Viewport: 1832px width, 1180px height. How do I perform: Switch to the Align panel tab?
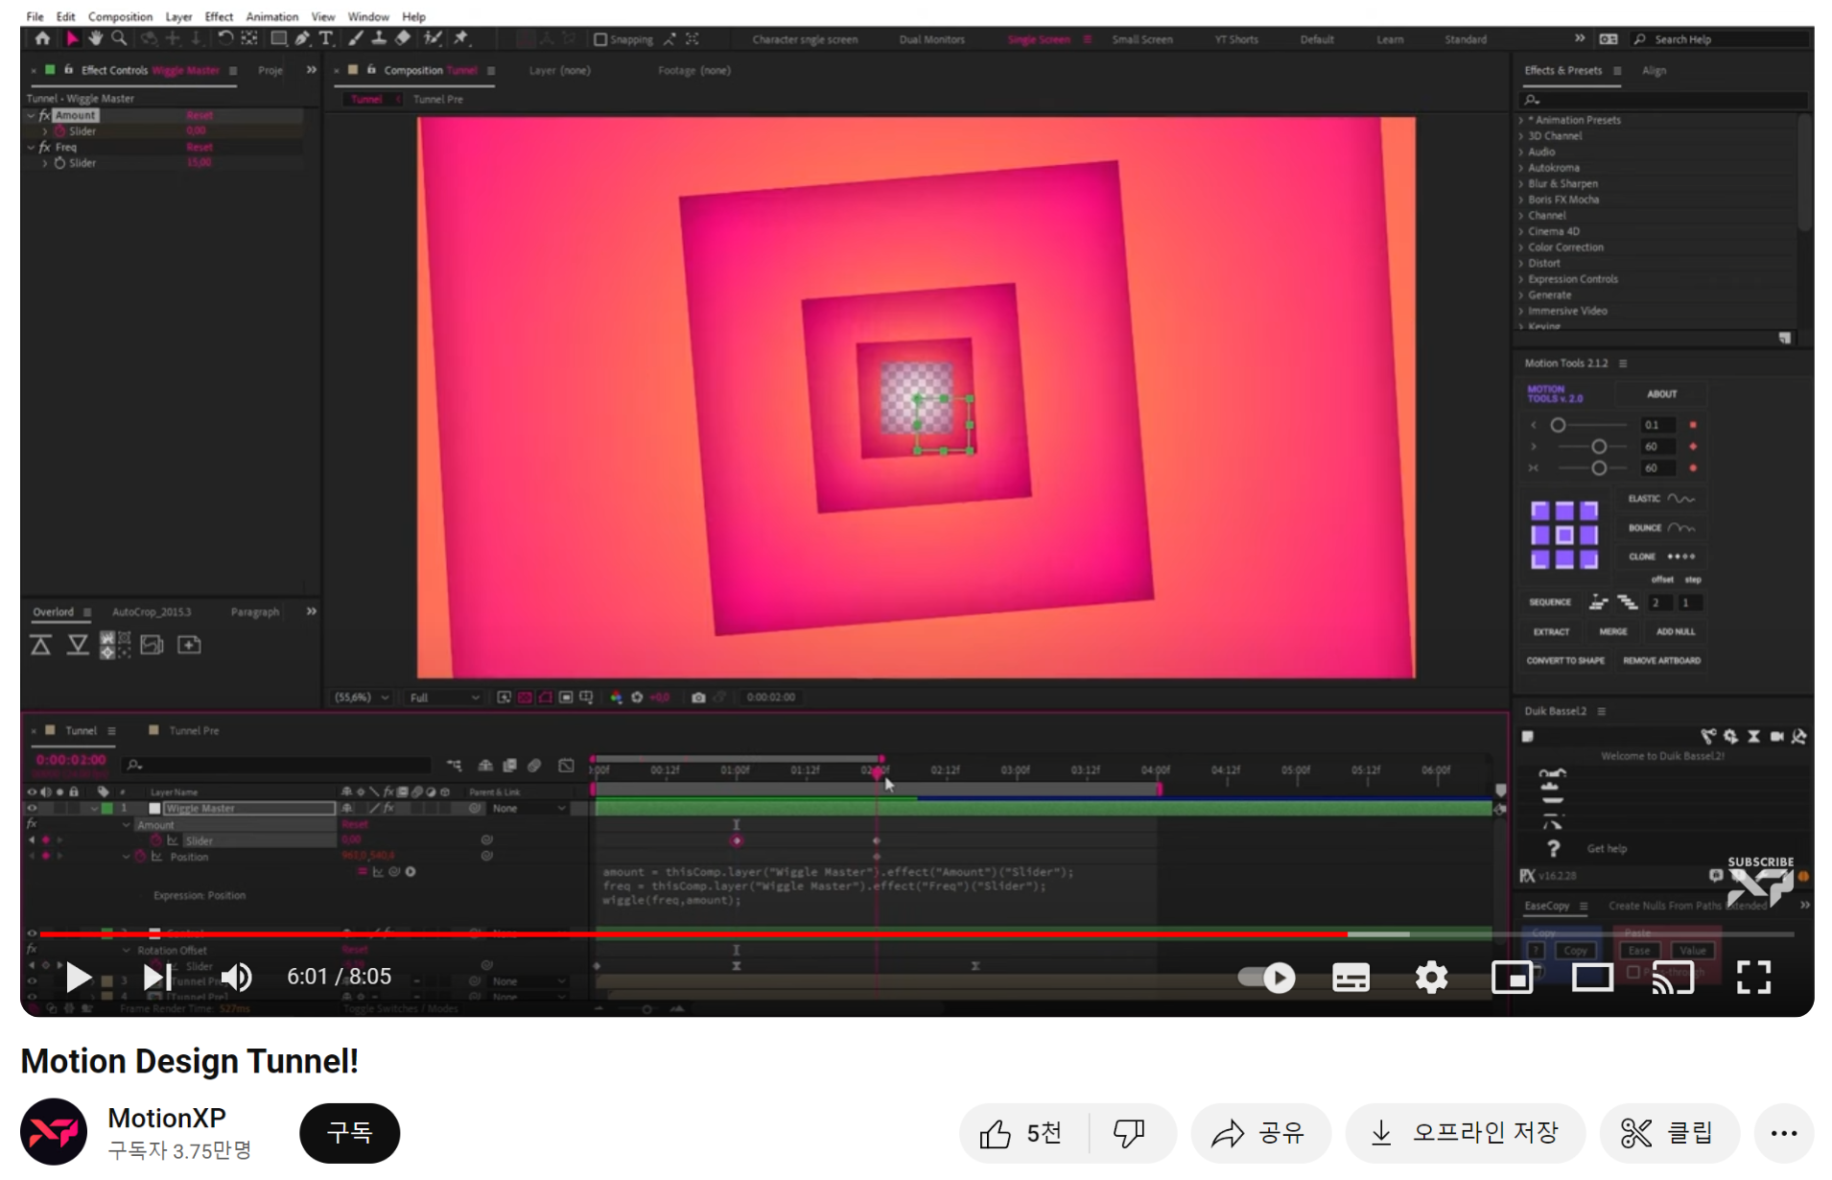pos(1654,71)
